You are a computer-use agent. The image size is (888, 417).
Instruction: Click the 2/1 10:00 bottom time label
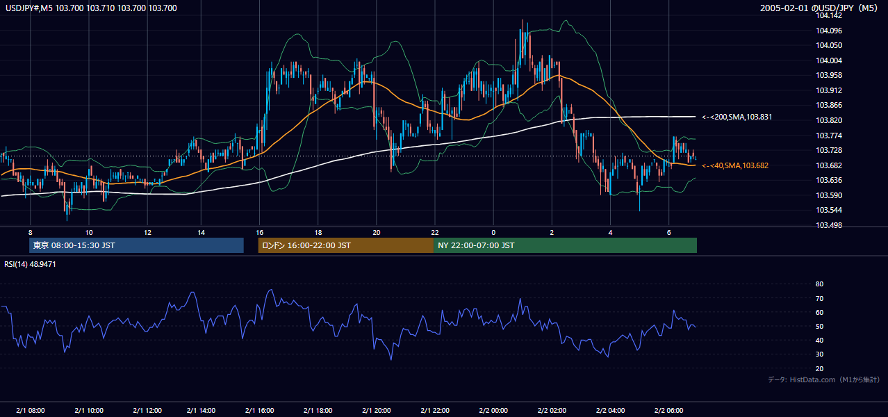click(x=89, y=410)
